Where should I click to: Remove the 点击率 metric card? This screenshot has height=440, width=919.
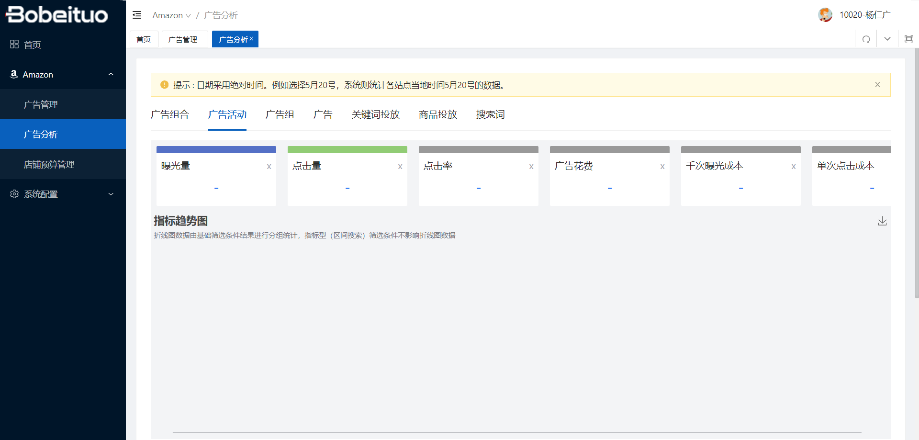pos(531,167)
